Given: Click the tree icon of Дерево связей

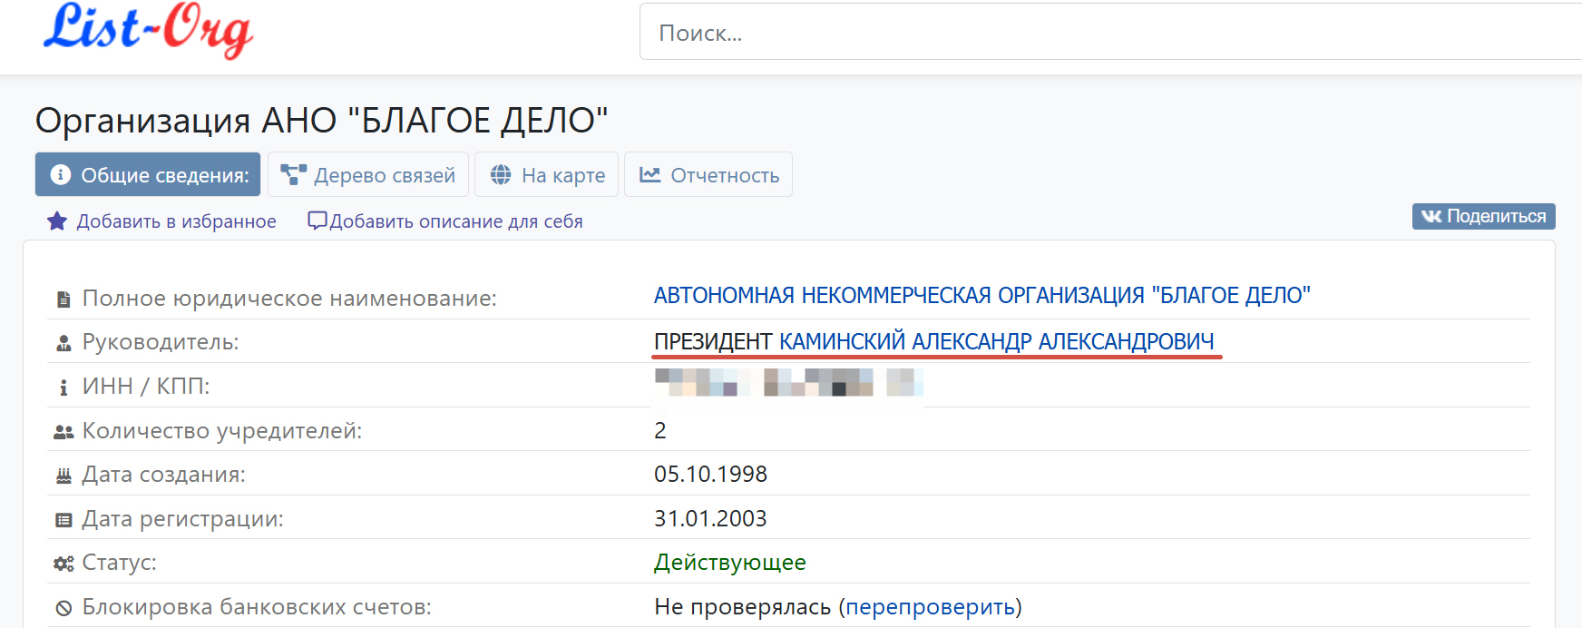Looking at the screenshot, I should [293, 174].
